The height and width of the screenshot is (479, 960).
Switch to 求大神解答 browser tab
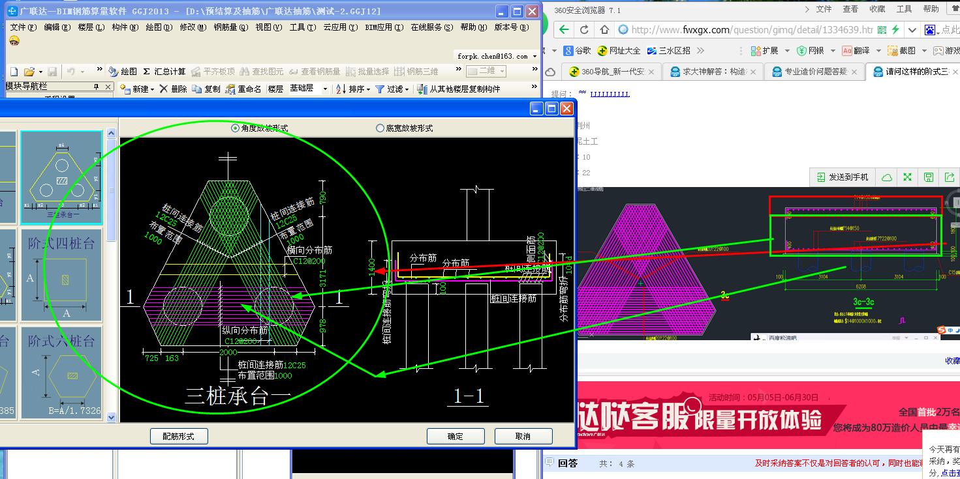click(712, 72)
